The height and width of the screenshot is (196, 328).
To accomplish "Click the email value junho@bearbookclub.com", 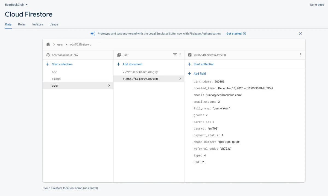I will tap(224, 95).
